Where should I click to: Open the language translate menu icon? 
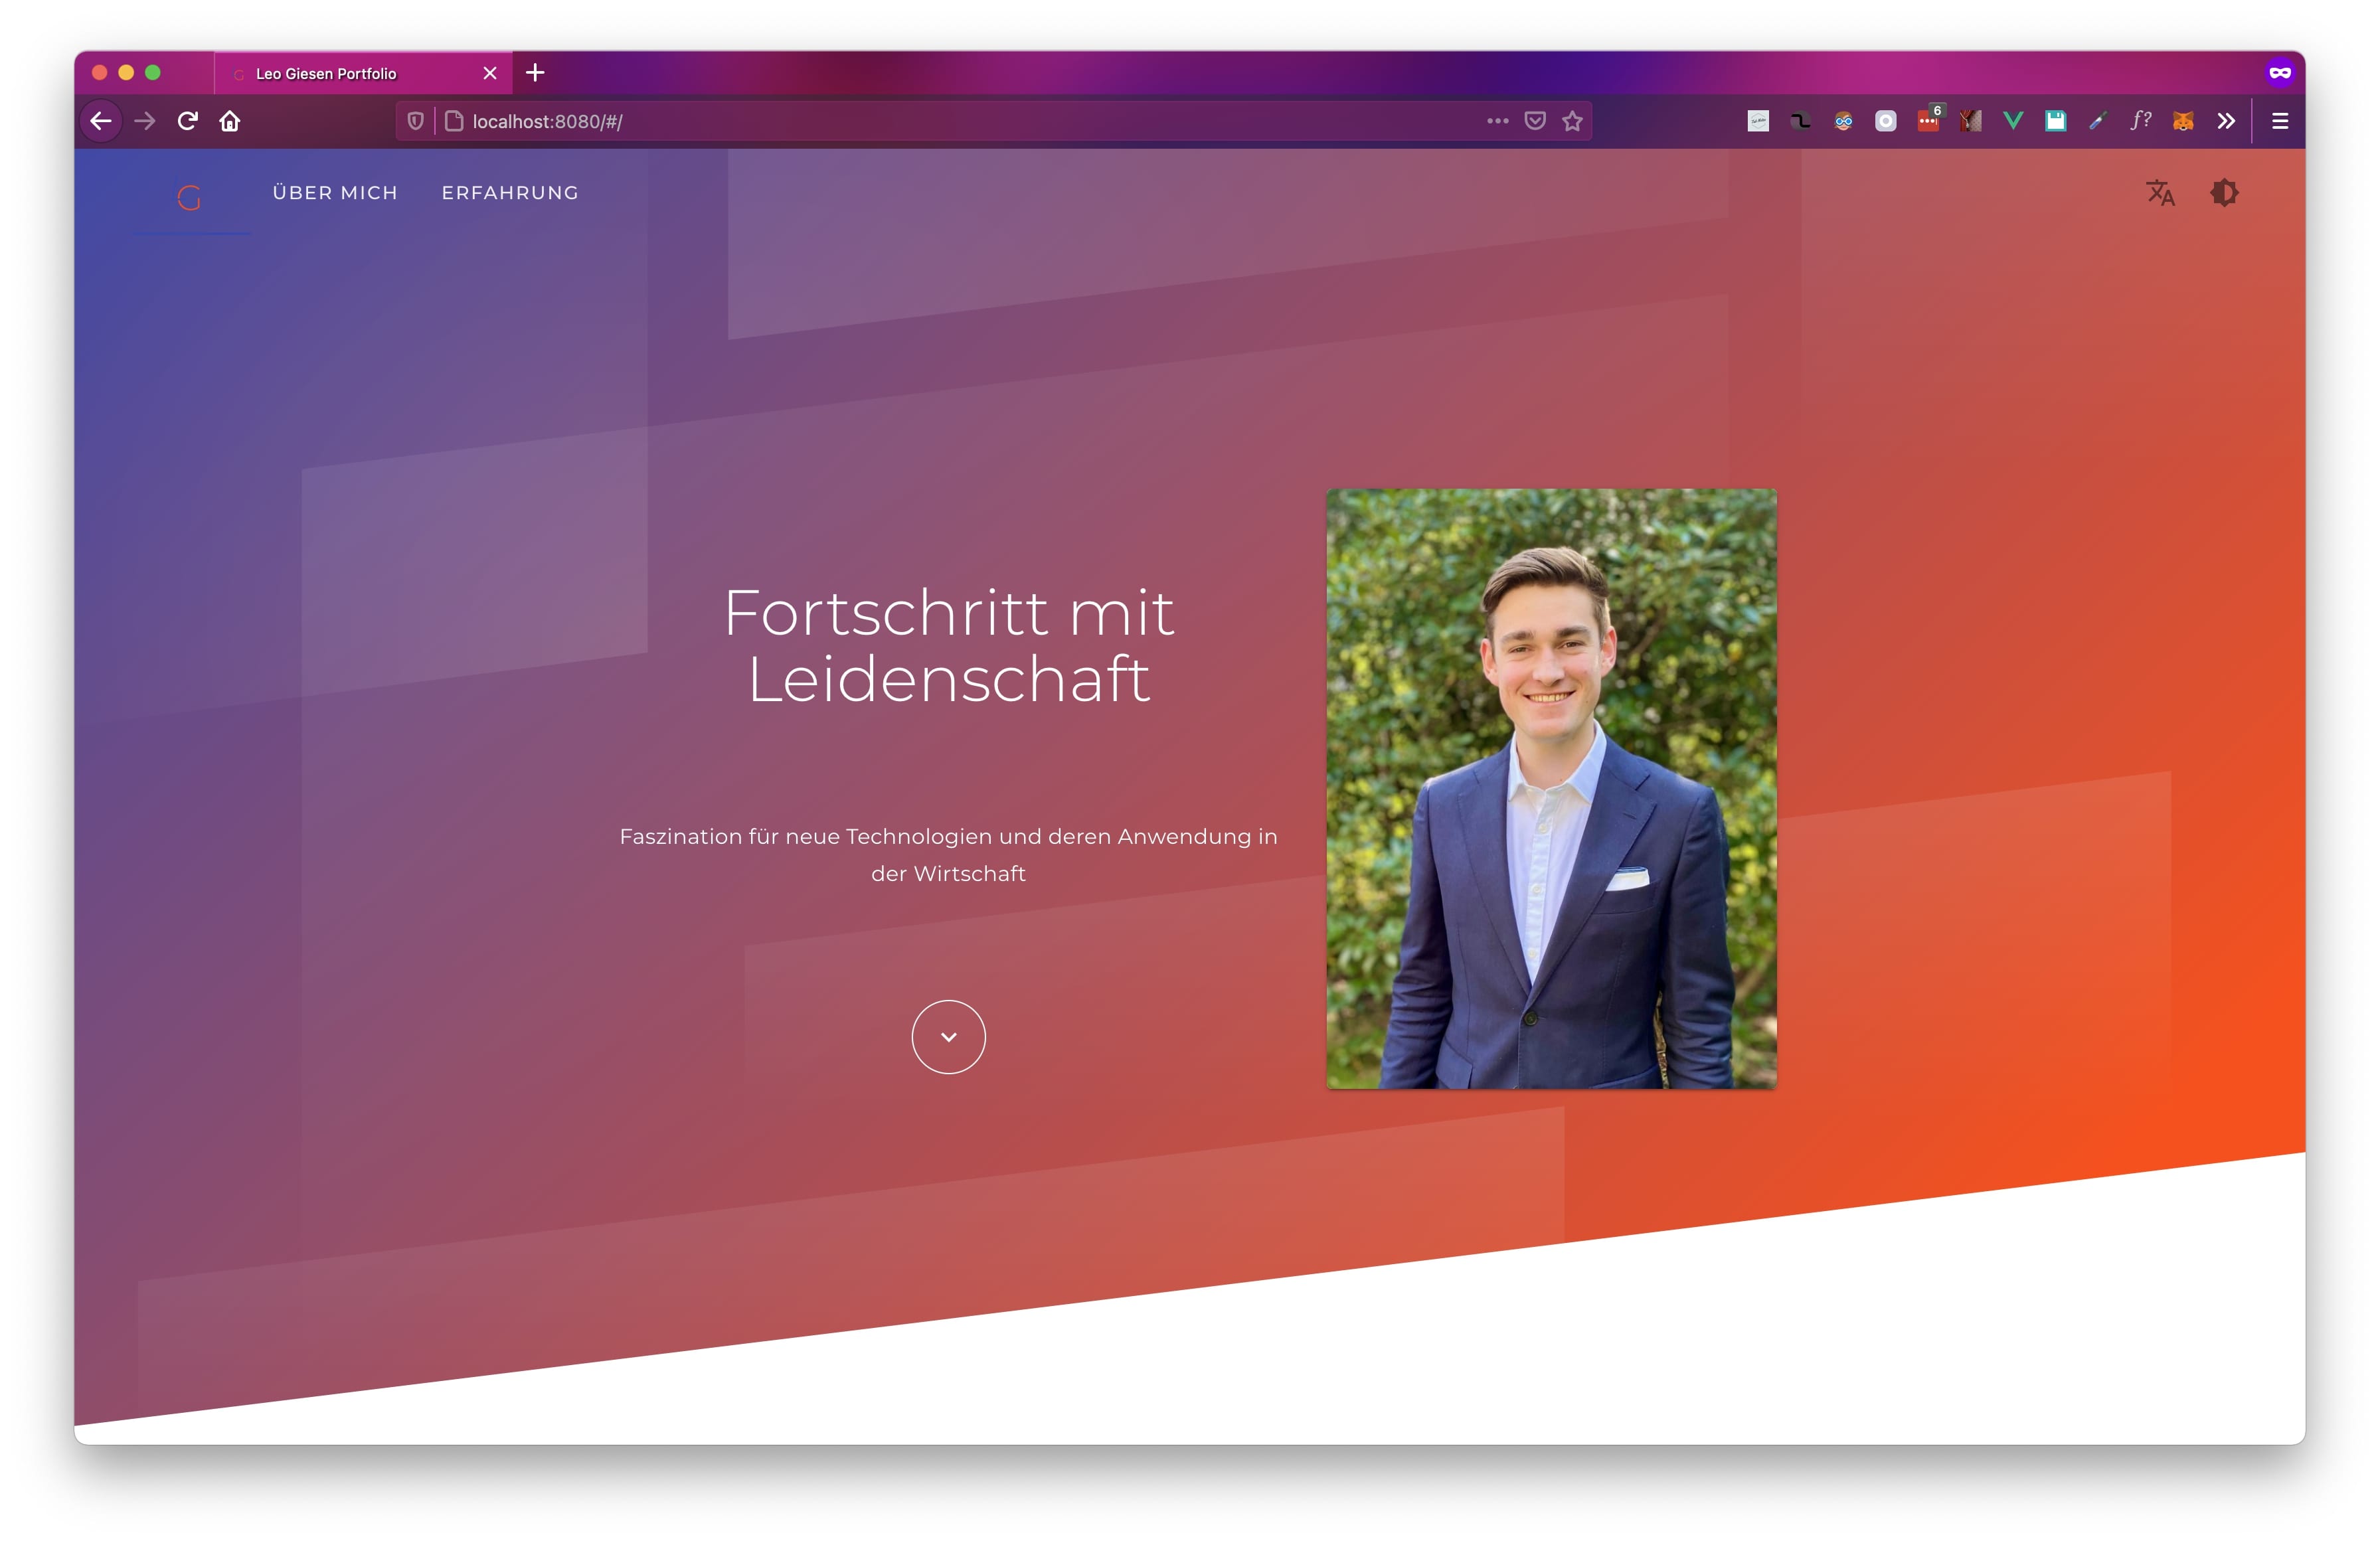coord(2160,193)
